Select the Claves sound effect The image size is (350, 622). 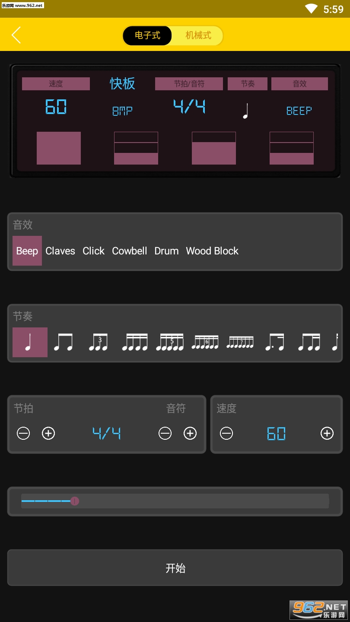[60, 251]
